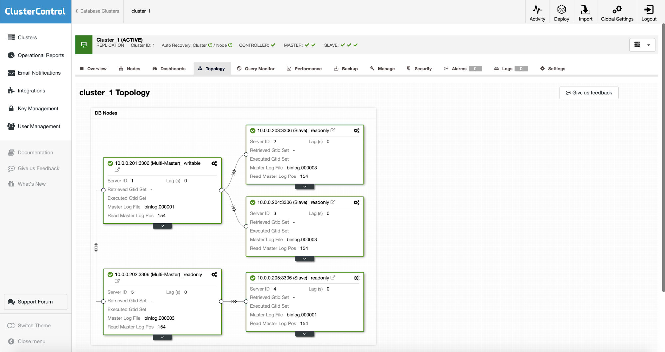The height and width of the screenshot is (352, 665).
Task: Click Give us feedback button
Action: click(x=589, y=93)
